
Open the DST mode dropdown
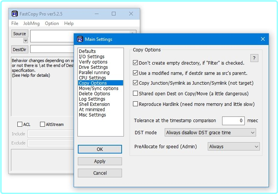pyautogui.click(x=210, y=133)
